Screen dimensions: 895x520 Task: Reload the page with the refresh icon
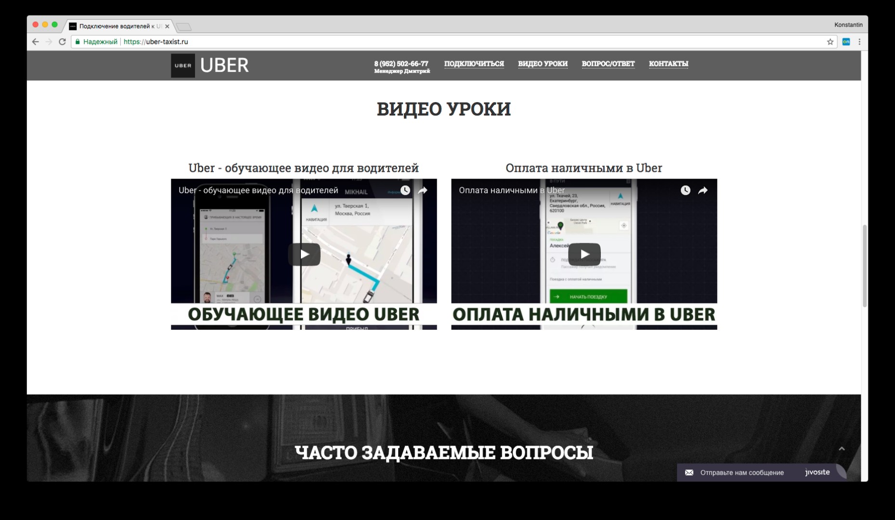click(x=62, y=42)
